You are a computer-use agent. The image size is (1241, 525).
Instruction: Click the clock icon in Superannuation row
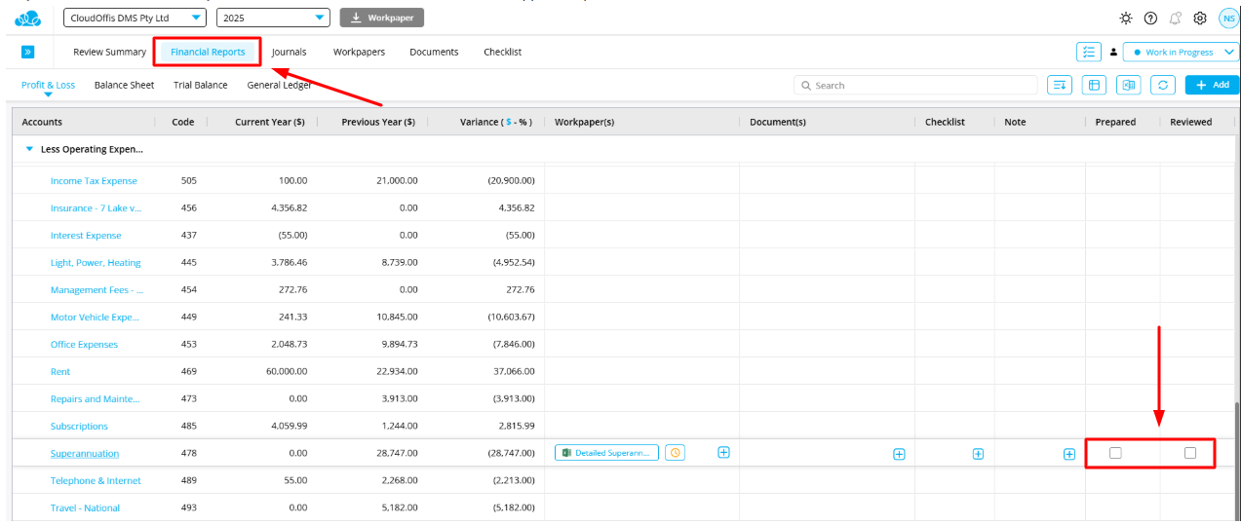click(x=675, y=453)
